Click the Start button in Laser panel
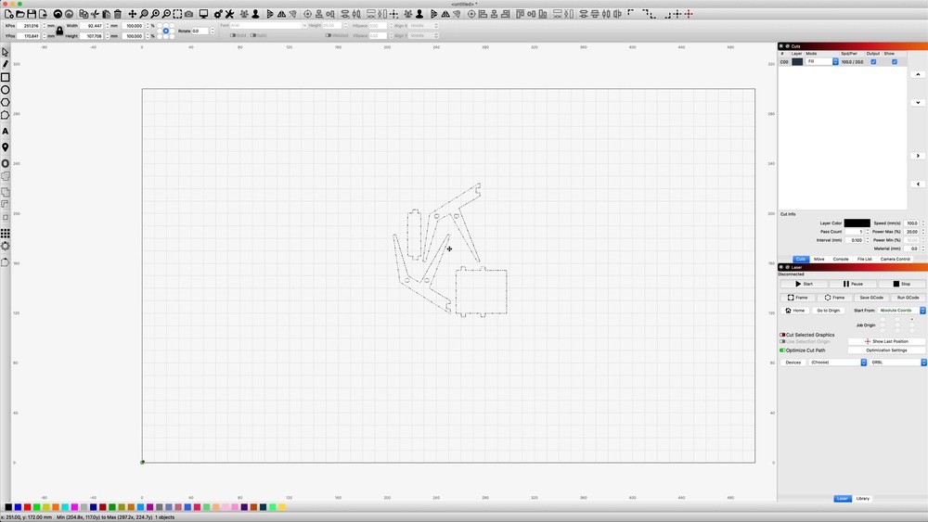This screenshot has height=522, width=928. pos(804,284)
